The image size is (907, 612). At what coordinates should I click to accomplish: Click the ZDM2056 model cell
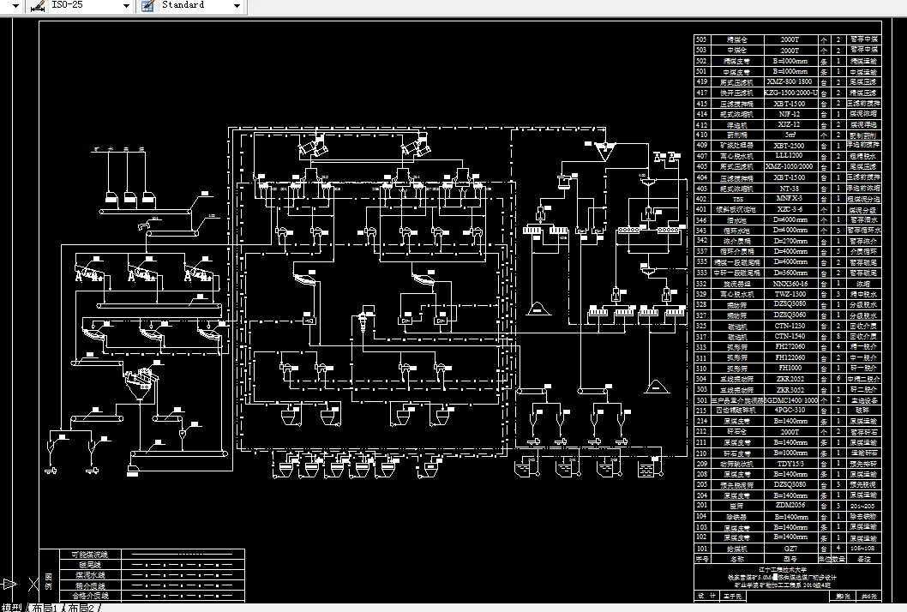click(x=790, y=505)
